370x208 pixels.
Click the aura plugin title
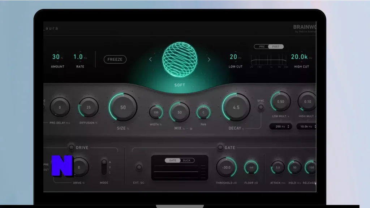click(x=51, y=28)
